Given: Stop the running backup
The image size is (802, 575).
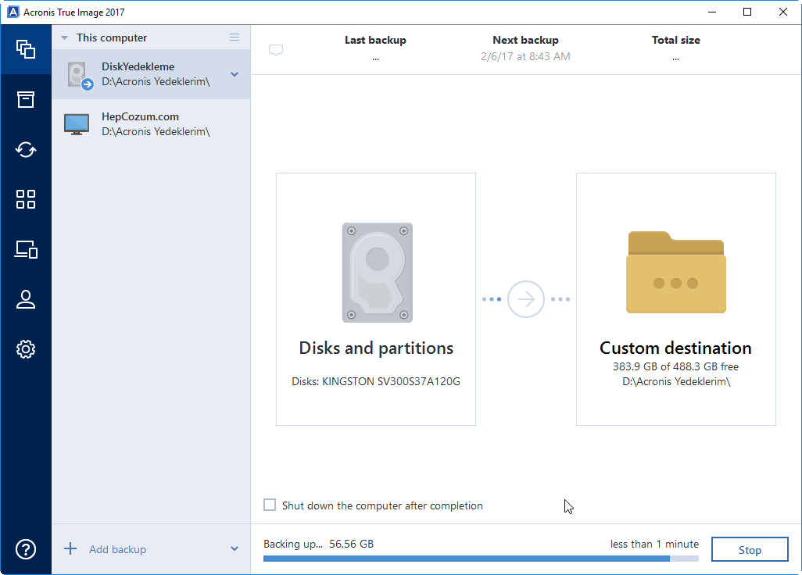Looking at the screenshot, I should [x=750, y=549].
